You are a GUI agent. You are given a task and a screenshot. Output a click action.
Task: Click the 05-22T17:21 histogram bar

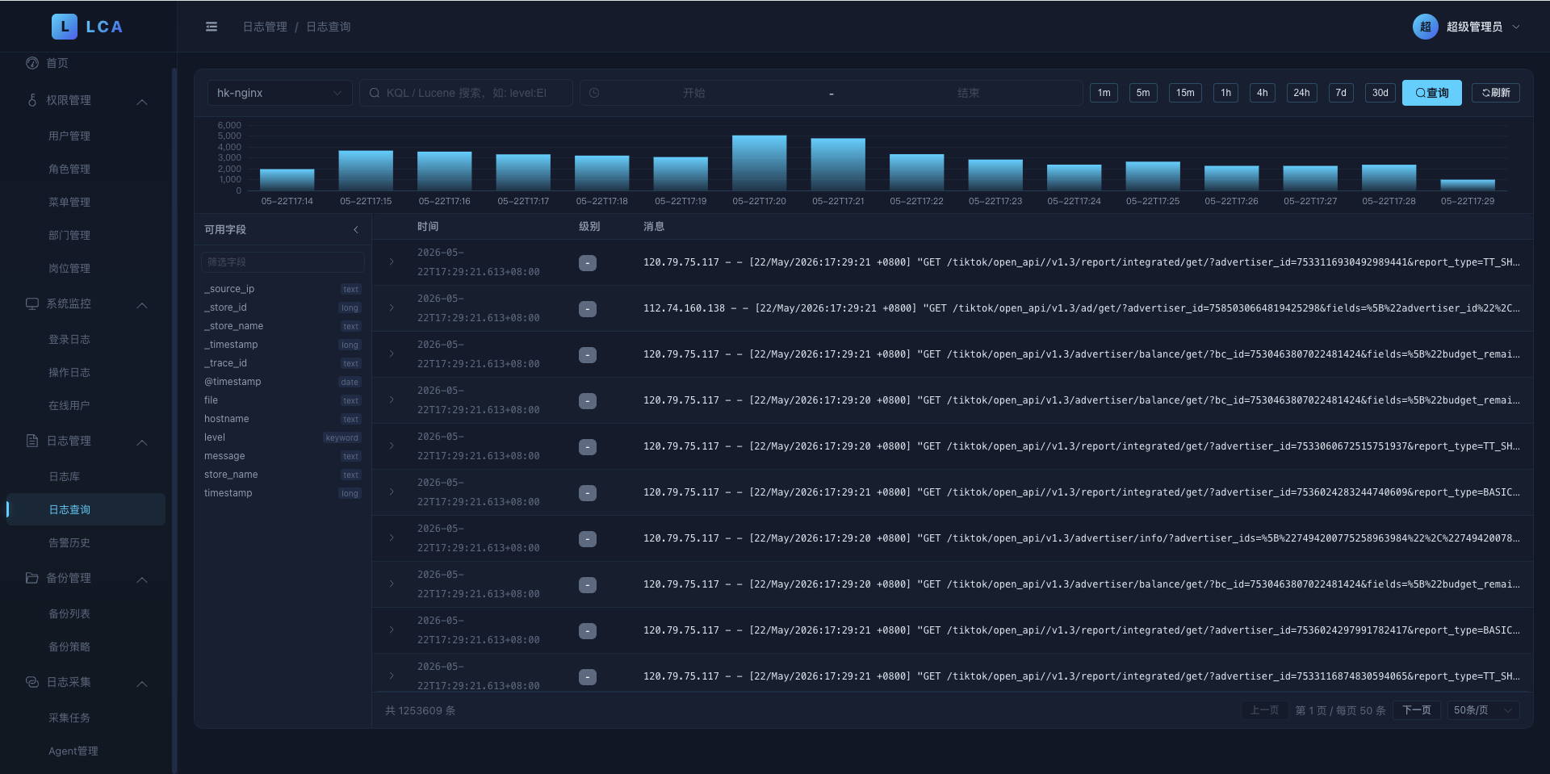click(x=838, y=164)
